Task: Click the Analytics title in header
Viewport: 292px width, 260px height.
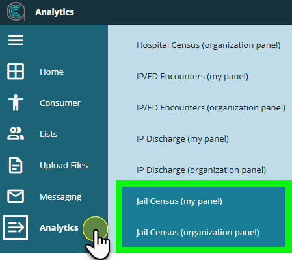Action: point(55,12)
